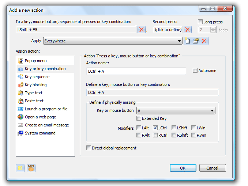Toggle the Autoname checkbox
The width and height of the screenshot is (248, 186).
click(195, 71)
